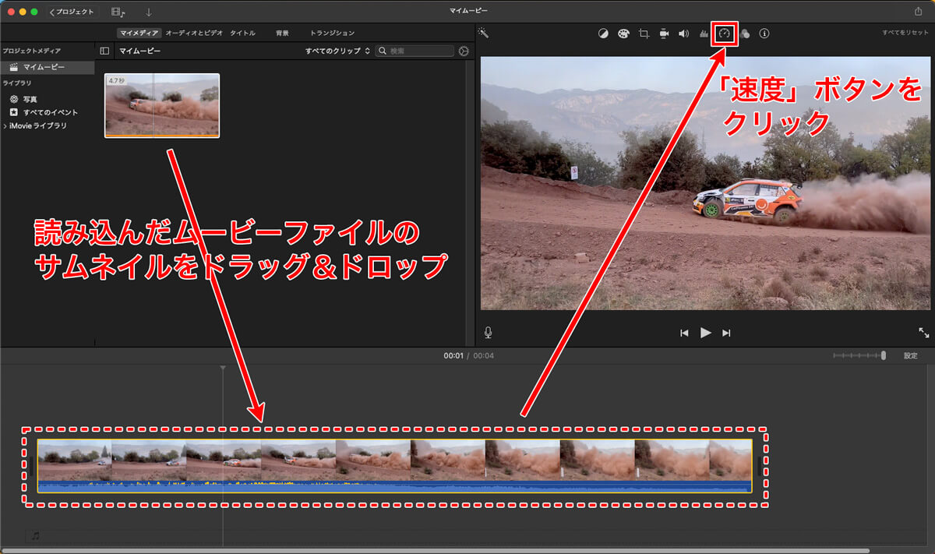
Task: Open the color balance tool
Action: coord(603,34)
